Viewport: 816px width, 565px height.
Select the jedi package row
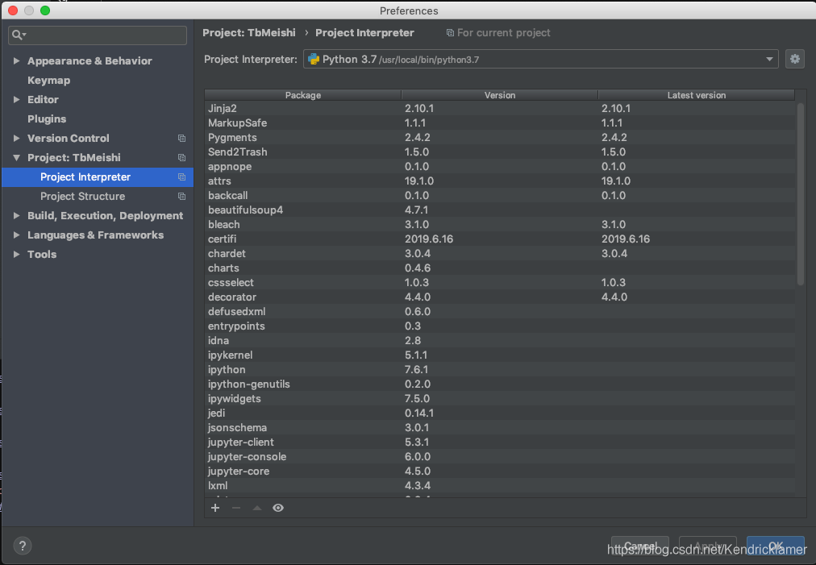[500, 413]
